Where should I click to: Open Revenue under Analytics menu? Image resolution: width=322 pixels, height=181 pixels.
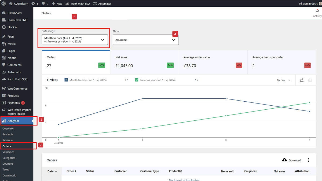8,140
